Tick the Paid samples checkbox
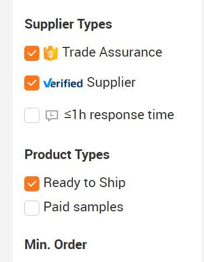Image resolution: width=204 pixels, height=262 pixels. click(32, 208)
